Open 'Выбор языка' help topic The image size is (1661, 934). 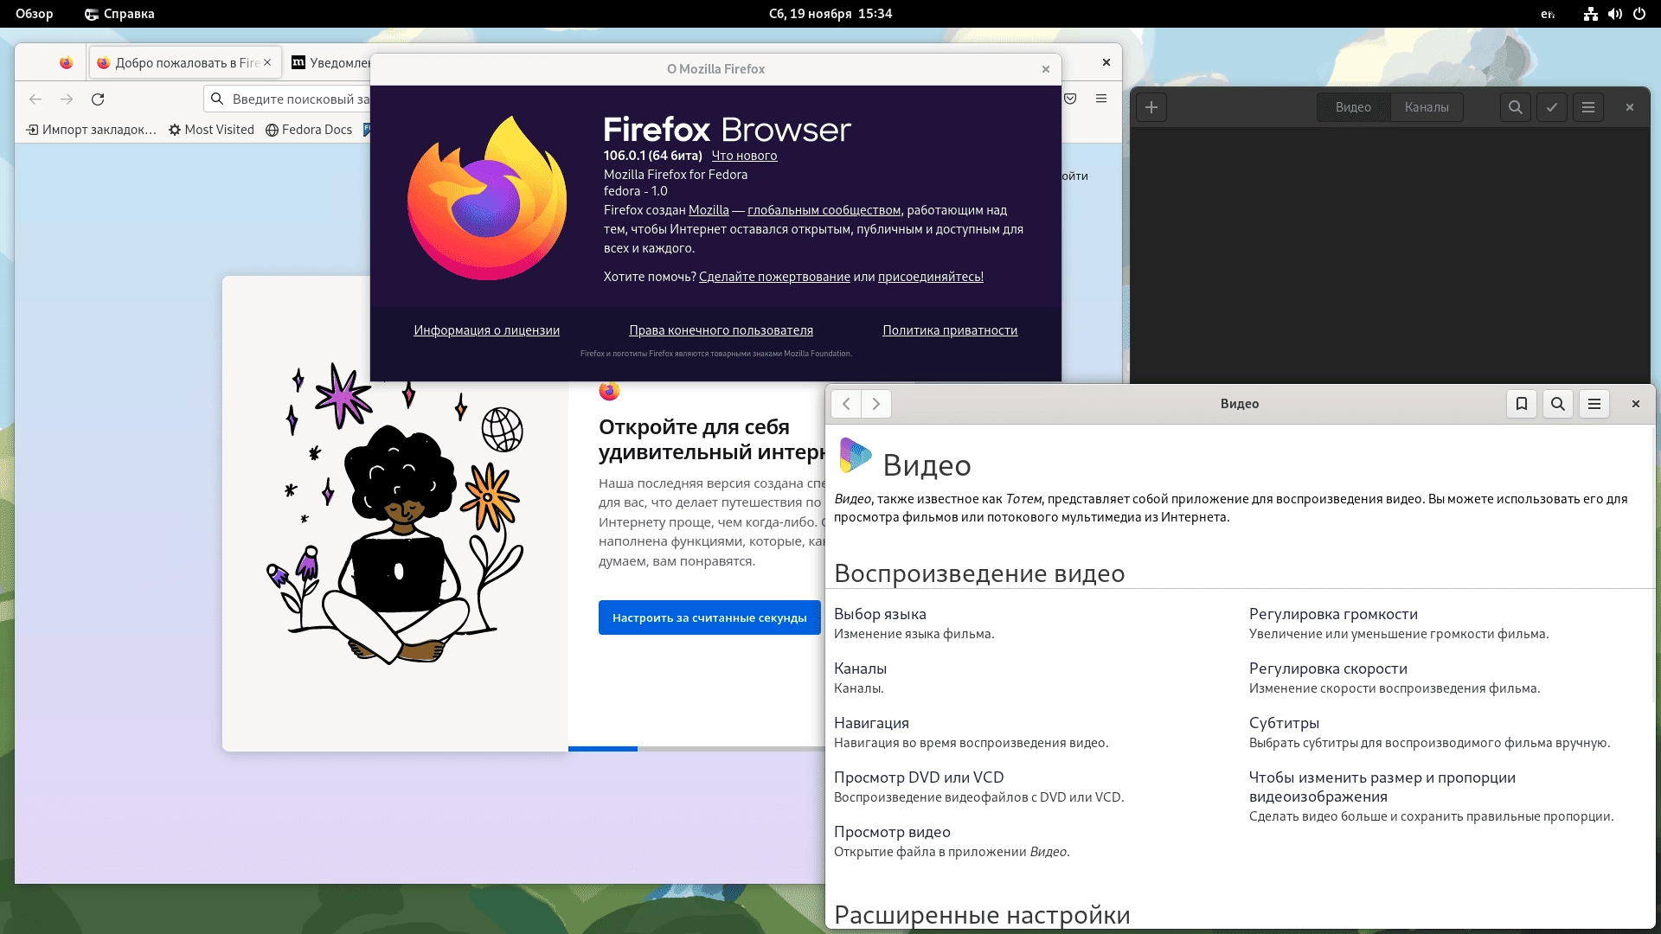(x=880, y=614)
